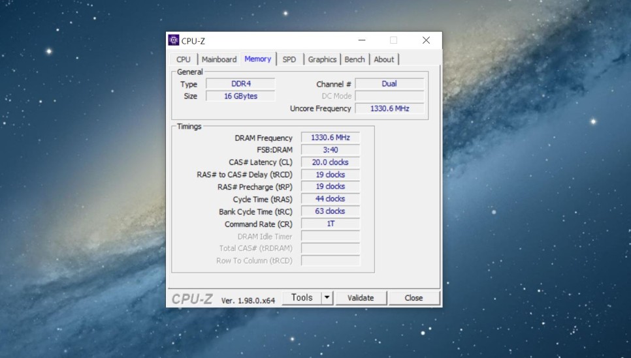The height and width of the screenshot is (358, 631).
Task: Select the Memory tab
Action: (258, 59)
